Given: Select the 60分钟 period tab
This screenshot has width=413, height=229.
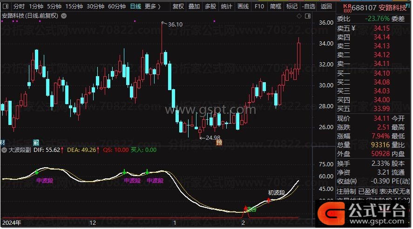Looking at the screenshot, I should [x=117, y=6].
